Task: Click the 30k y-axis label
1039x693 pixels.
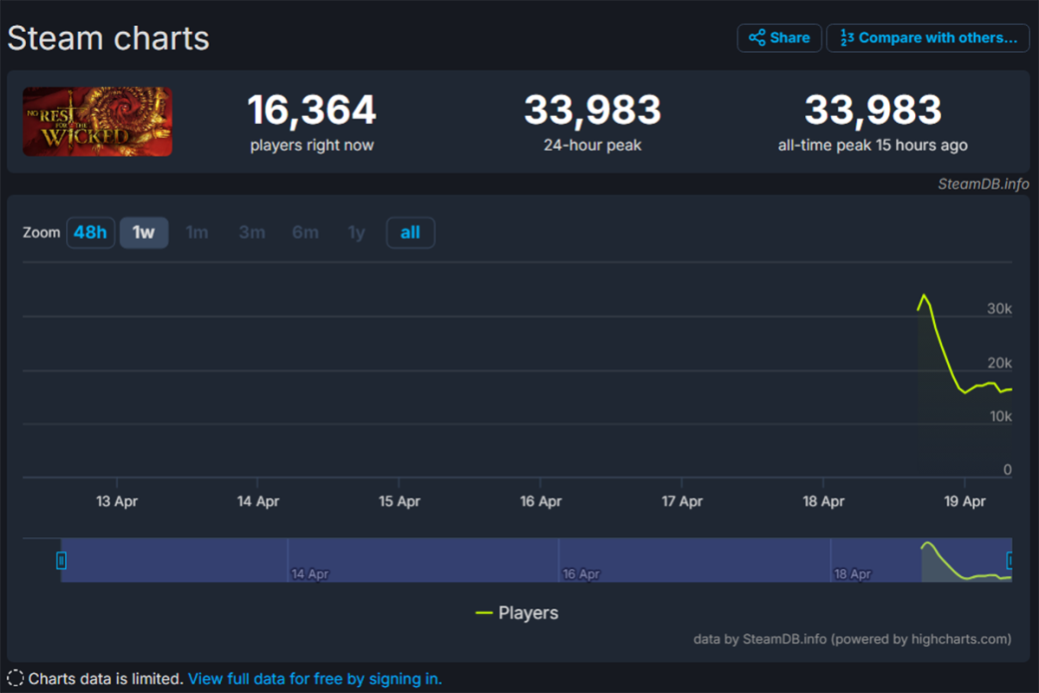Action: pyautogui.click(x=999, y=309)
